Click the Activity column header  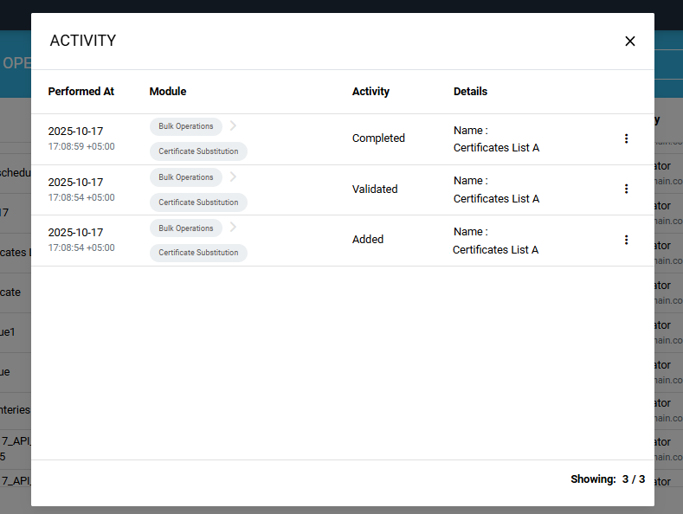(x=370, y=92)
